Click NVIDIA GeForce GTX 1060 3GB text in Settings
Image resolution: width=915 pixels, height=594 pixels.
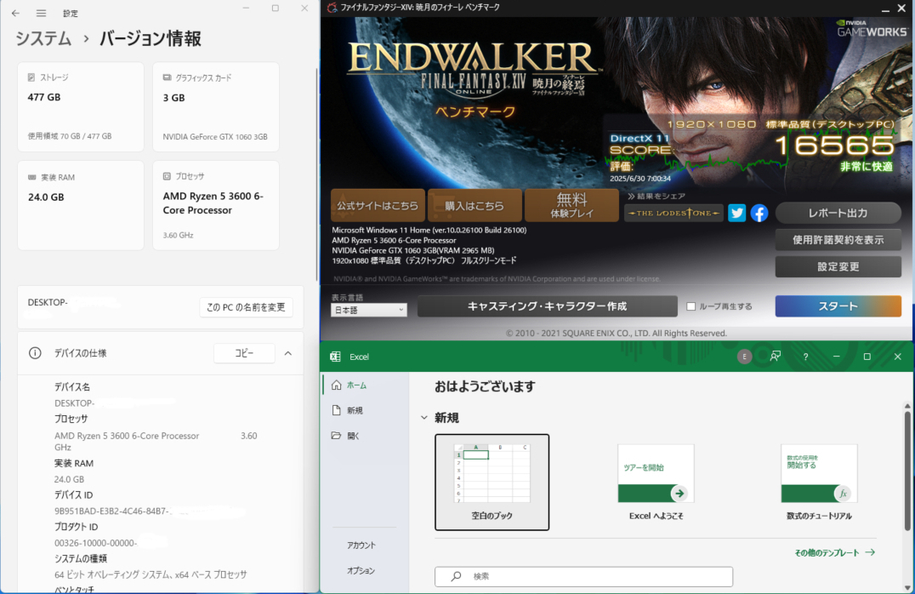click(x=215, y=137)
